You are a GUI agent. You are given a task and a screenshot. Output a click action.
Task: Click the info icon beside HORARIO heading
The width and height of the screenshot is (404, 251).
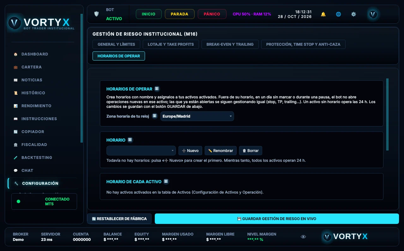pos(130,140)
